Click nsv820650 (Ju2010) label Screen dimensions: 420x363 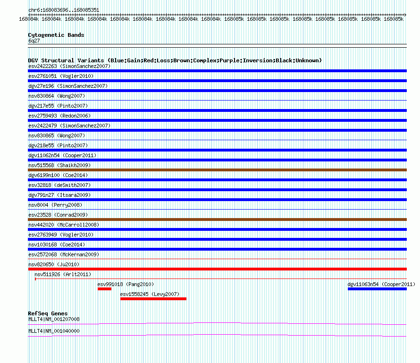coord(54,264)
